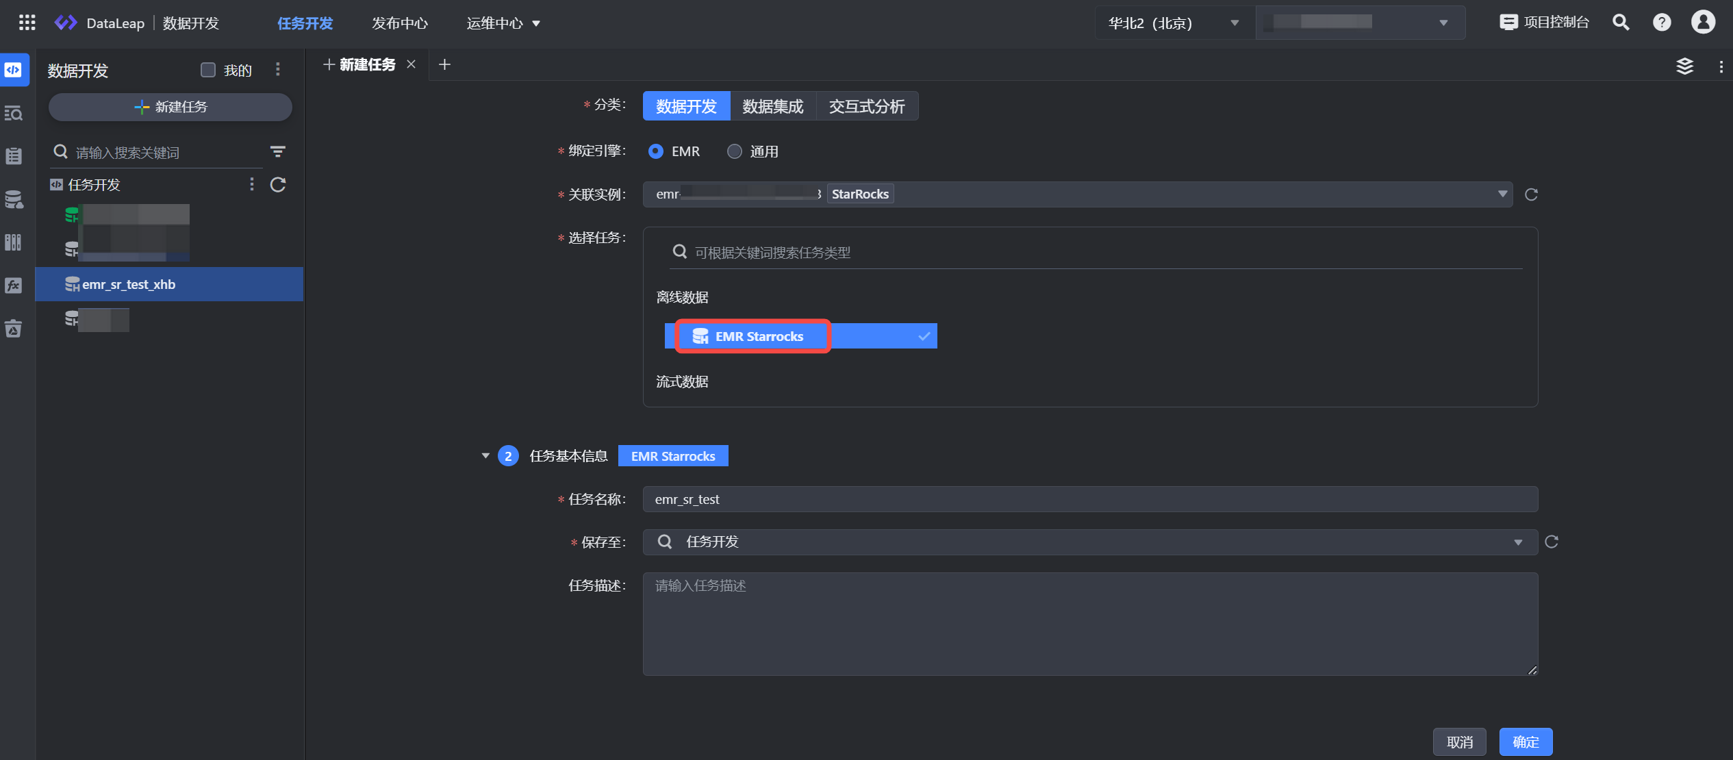Viewport: 1733px width, 760px height.
Task: Collapse the 任务开发 tree folder
Action: 56,184
